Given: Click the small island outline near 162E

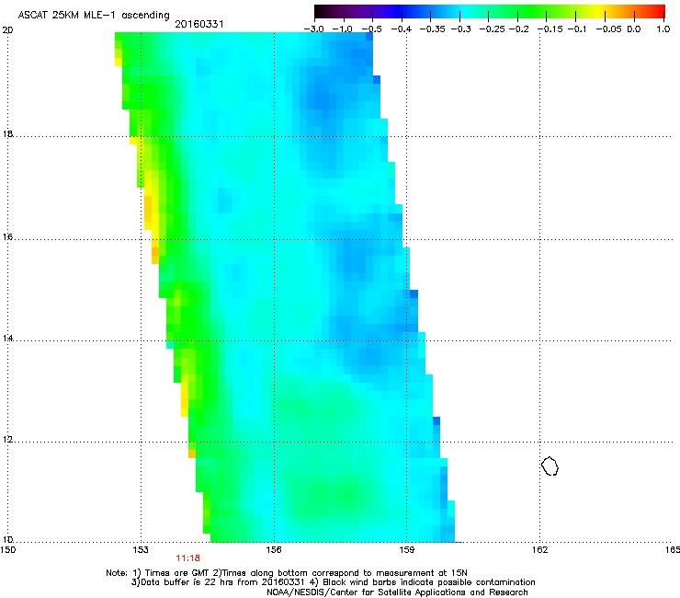Looking at the screenshot, I should coord(550,466).
